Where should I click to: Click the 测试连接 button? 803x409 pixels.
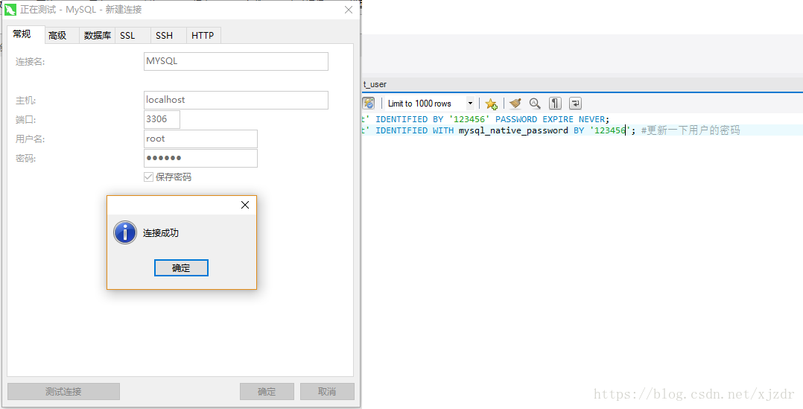63,392
